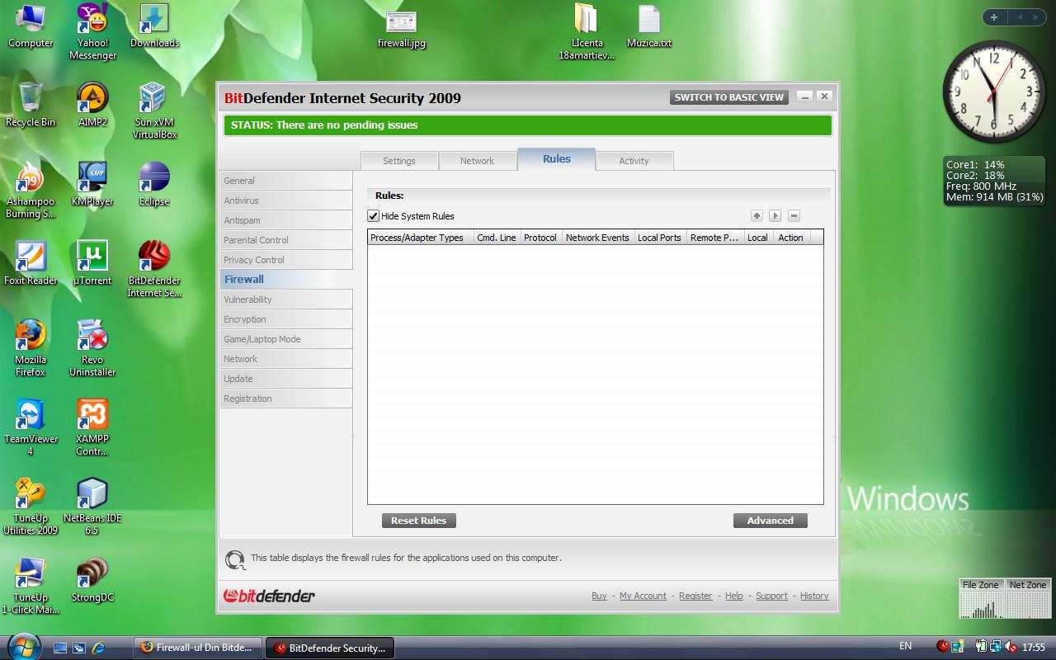Click the History link
The image size is (1056, 660).
point(814,596)
